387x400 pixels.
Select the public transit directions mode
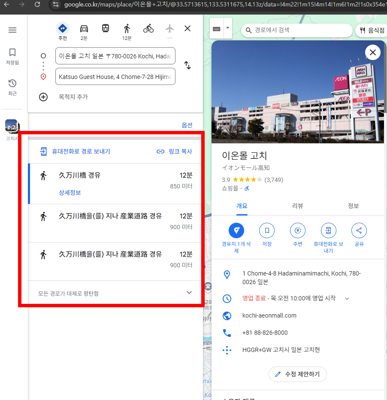coord(106,28)
